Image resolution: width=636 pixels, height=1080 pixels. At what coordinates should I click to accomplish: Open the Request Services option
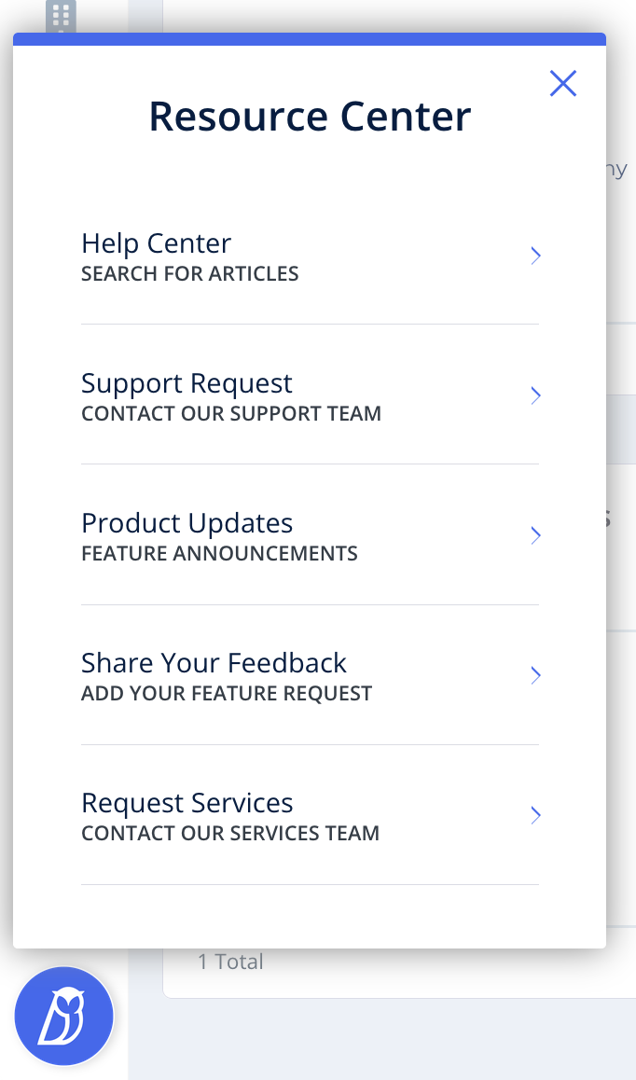pyautogui.click(x=187, y=803)
